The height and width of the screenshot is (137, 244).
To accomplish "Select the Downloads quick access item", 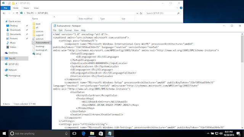I will coord(15,30).
